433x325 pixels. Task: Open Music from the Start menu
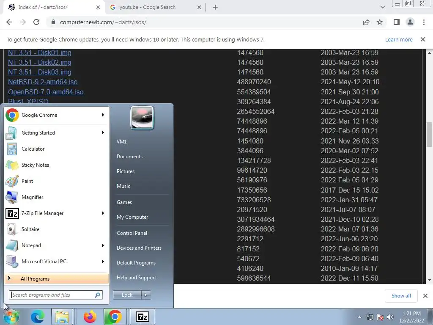click(123, 186)
